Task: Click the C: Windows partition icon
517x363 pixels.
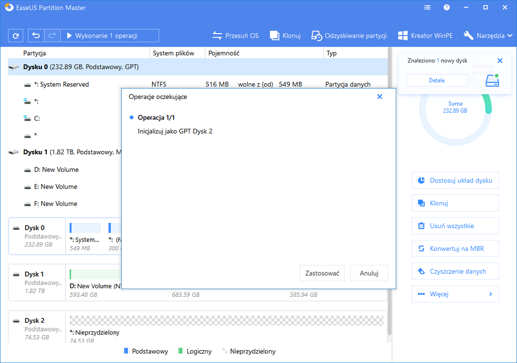Action: pyautogui.click(x=27, y=118)
